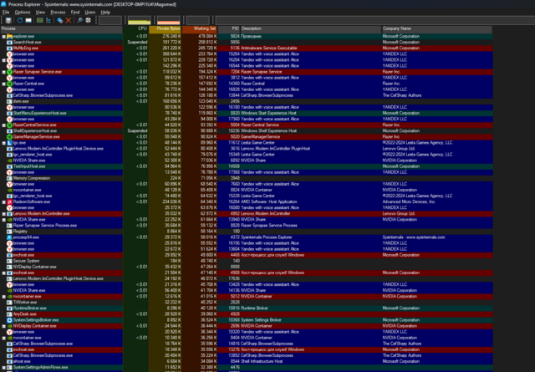Click the Save toolbar icon
This screenshot has height=372, width=535.
coord(5,21)
